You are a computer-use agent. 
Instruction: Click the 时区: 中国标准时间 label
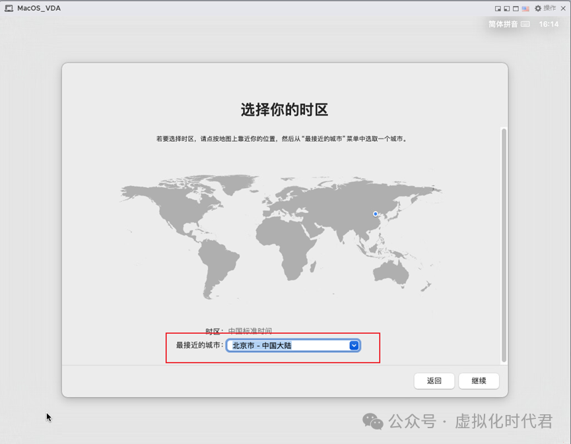click(240, 329)
